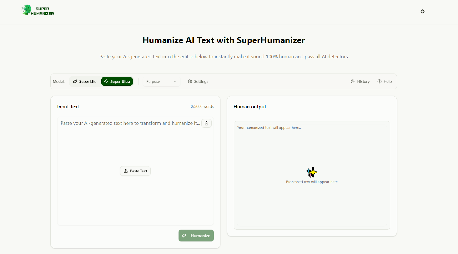Click the Purpose dropdown chevron arrow
This screenshot has height=254, width=458.
[x=175, y=81]
